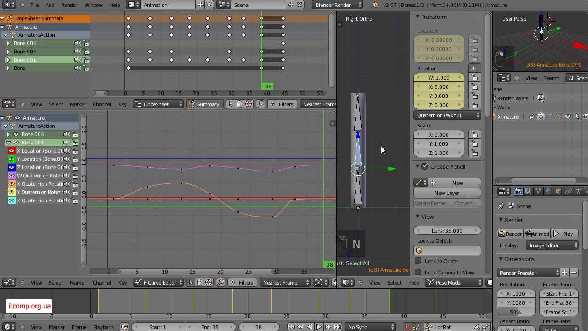Click New Layer grease pencil button
The height and width of the screenshot is (331, 588).
click(x=447, y=193)
